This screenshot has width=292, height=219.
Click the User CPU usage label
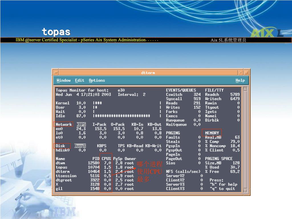[x=60, y=107]
